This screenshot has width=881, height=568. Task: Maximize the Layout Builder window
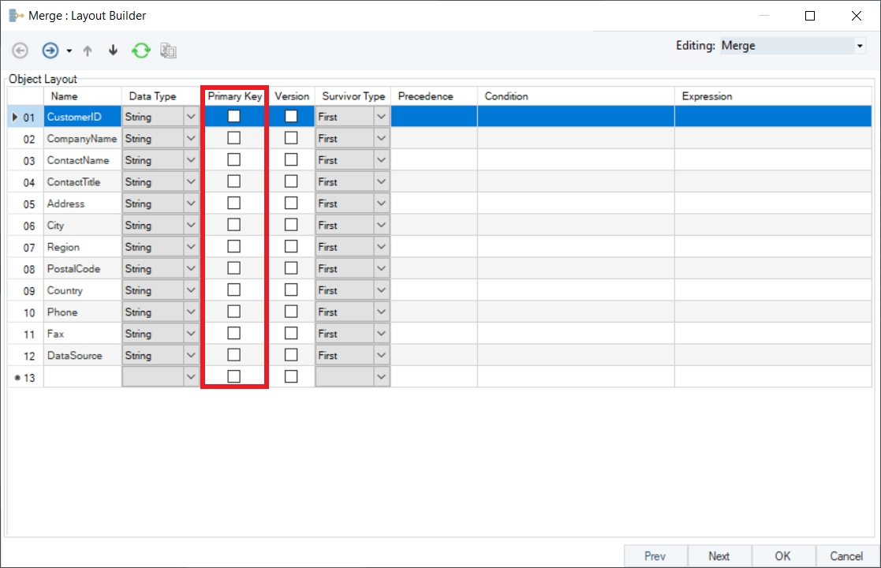click(x=810, y=16)
